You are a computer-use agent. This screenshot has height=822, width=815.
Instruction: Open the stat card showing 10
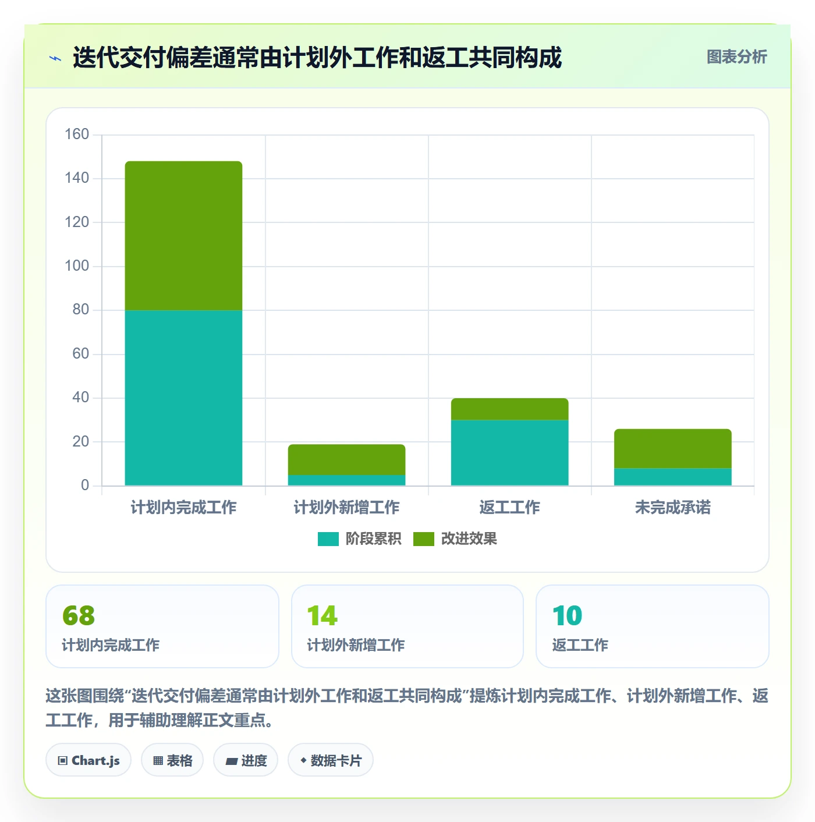tap(652, 626)
